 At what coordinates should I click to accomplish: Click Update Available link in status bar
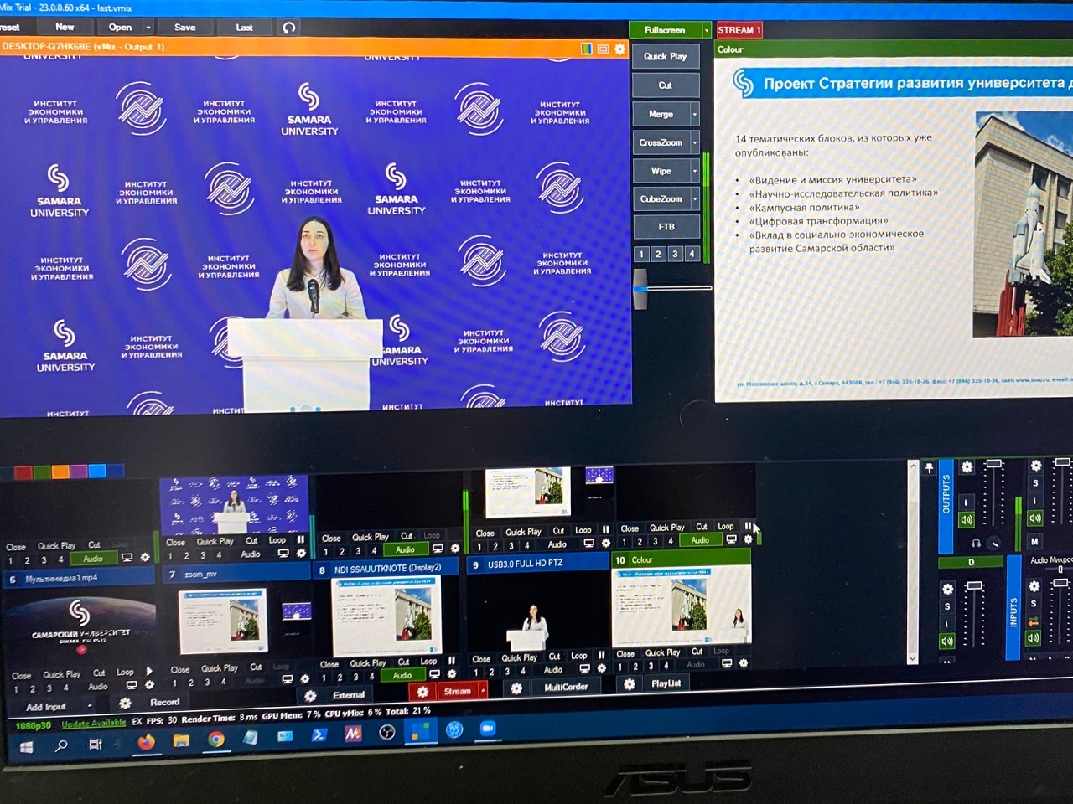pyautogui.click(x=93, y=724)
